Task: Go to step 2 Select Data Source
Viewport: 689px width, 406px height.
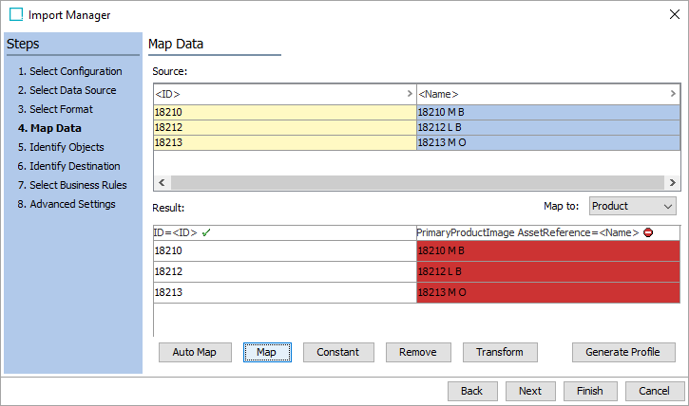Action: (67, 90)
